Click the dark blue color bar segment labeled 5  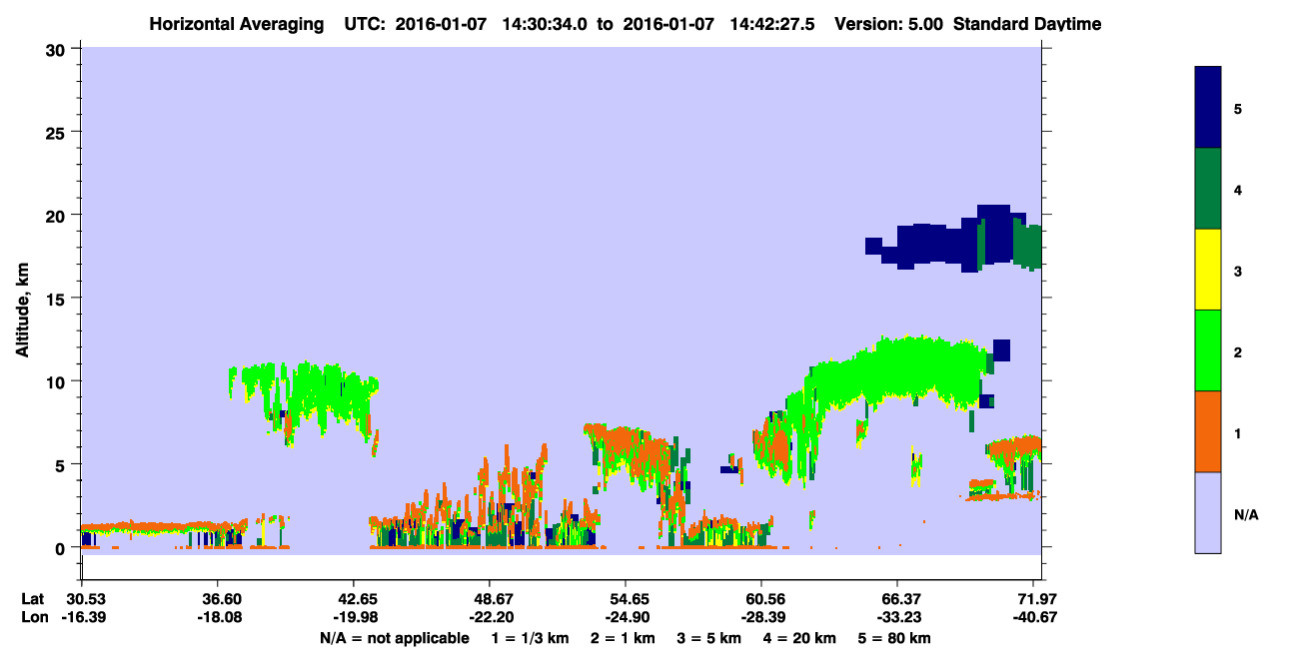point(1208,108)
